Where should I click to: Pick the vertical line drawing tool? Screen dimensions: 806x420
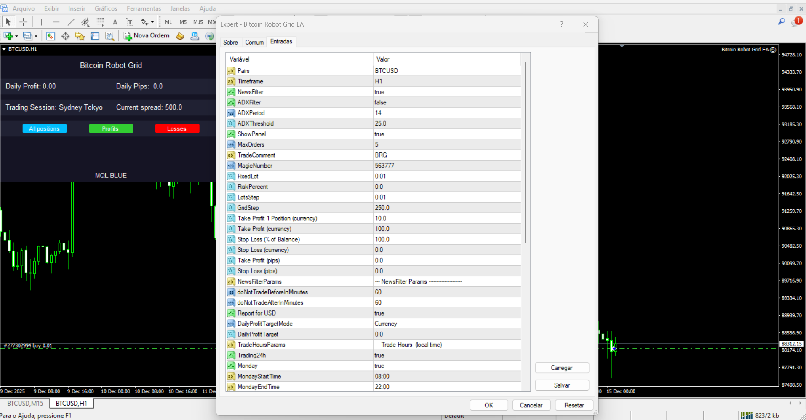point(41,22)
